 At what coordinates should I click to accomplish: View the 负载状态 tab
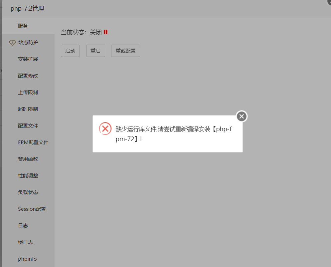click(29, 192)
